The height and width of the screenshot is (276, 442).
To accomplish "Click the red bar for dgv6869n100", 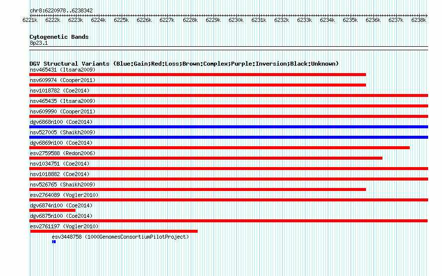I will click(x=220, y=148).
